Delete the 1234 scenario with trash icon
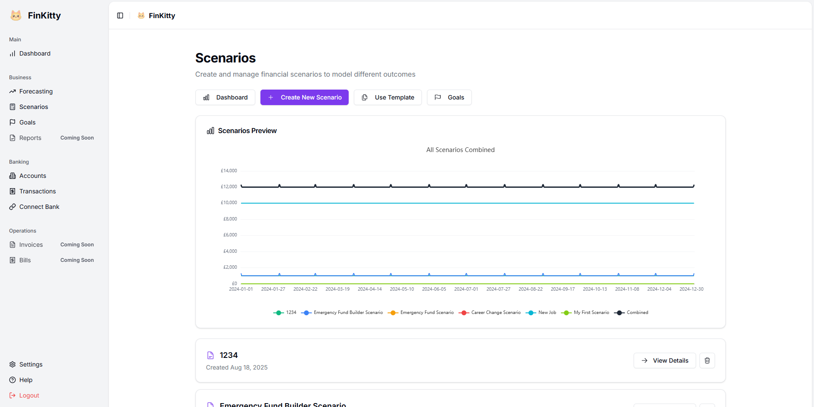 point(707,360)
